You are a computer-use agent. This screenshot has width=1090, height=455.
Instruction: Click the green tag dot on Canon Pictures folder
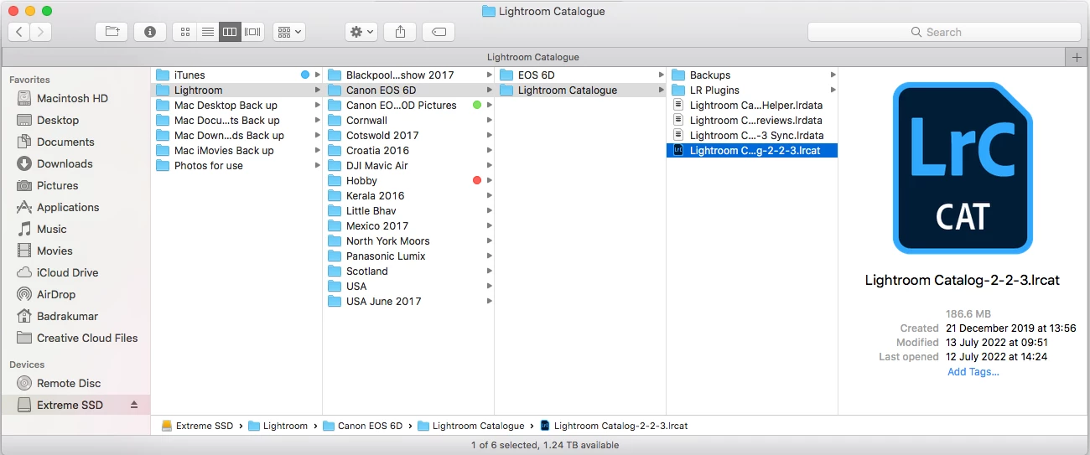[x=476, y=105]
